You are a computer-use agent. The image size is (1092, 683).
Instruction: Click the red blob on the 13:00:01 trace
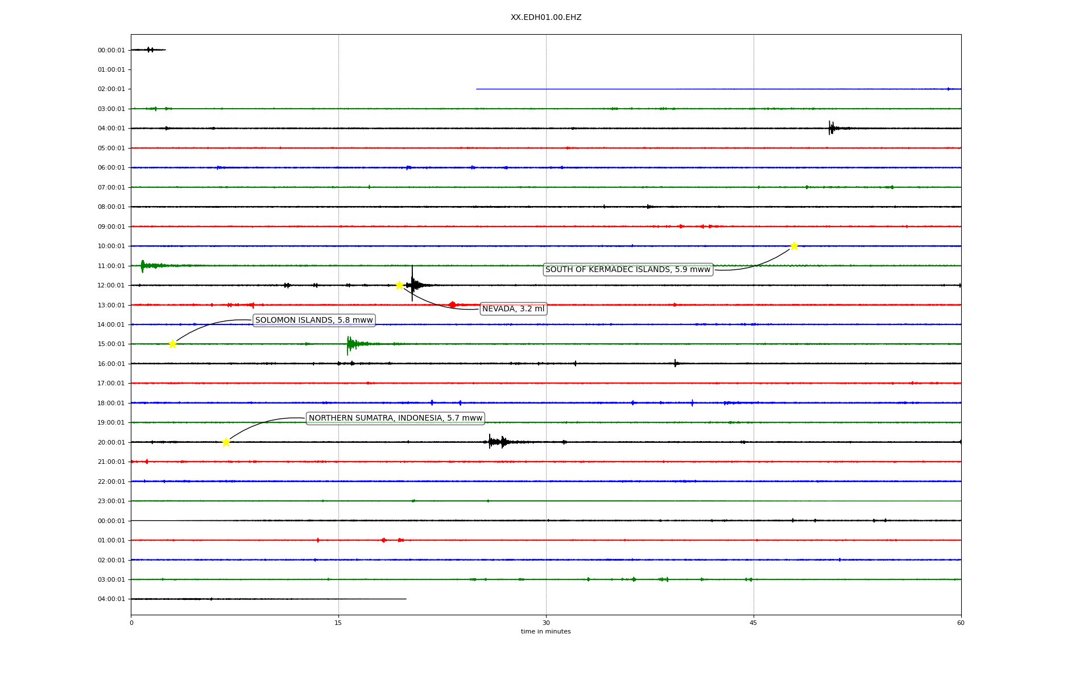452,305
